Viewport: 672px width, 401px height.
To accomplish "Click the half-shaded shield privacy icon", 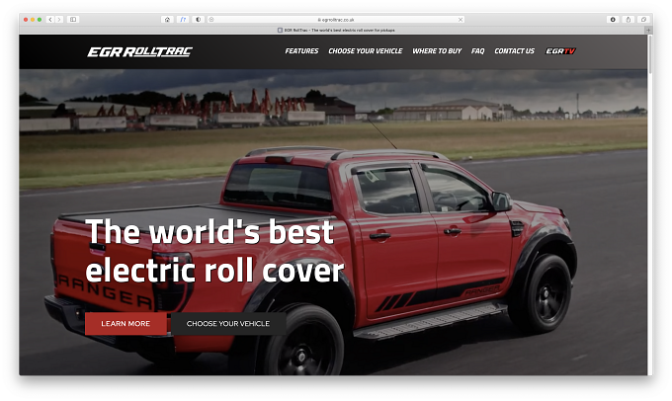I will point(198,20).
